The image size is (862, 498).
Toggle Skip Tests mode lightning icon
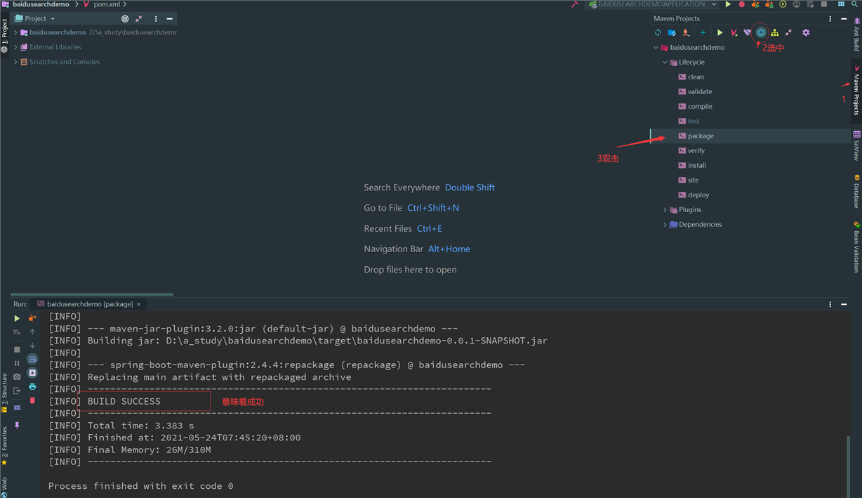click(761, 32)
